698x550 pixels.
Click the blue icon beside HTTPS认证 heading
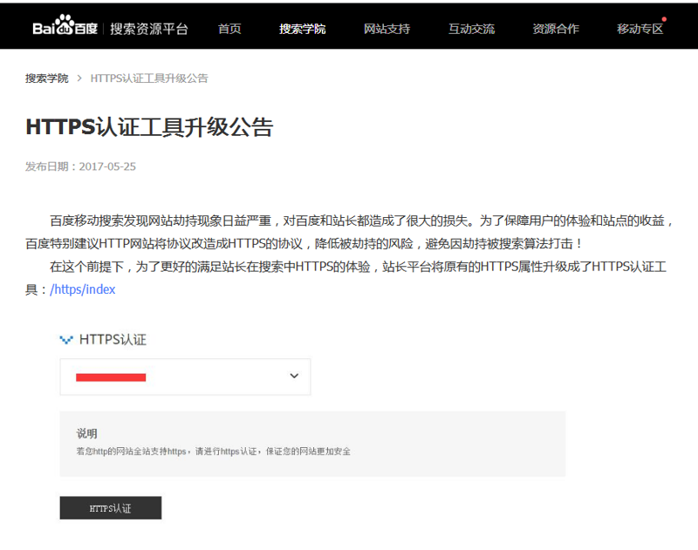(x=66, y=340)
